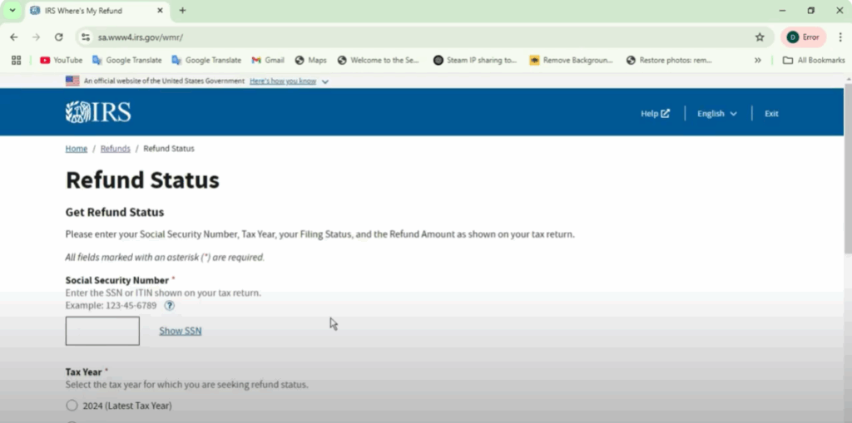Open the Gmail bookmark
This screenshot has width=852, height=423.
pyautogui.click(x=268, y=61)
